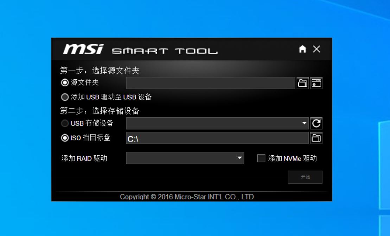Select the ISO 档目标盘 radio button

65,138
